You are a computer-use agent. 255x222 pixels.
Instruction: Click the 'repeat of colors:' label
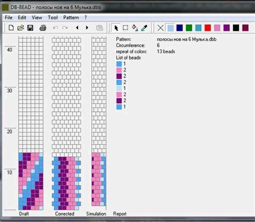(131, 52)
